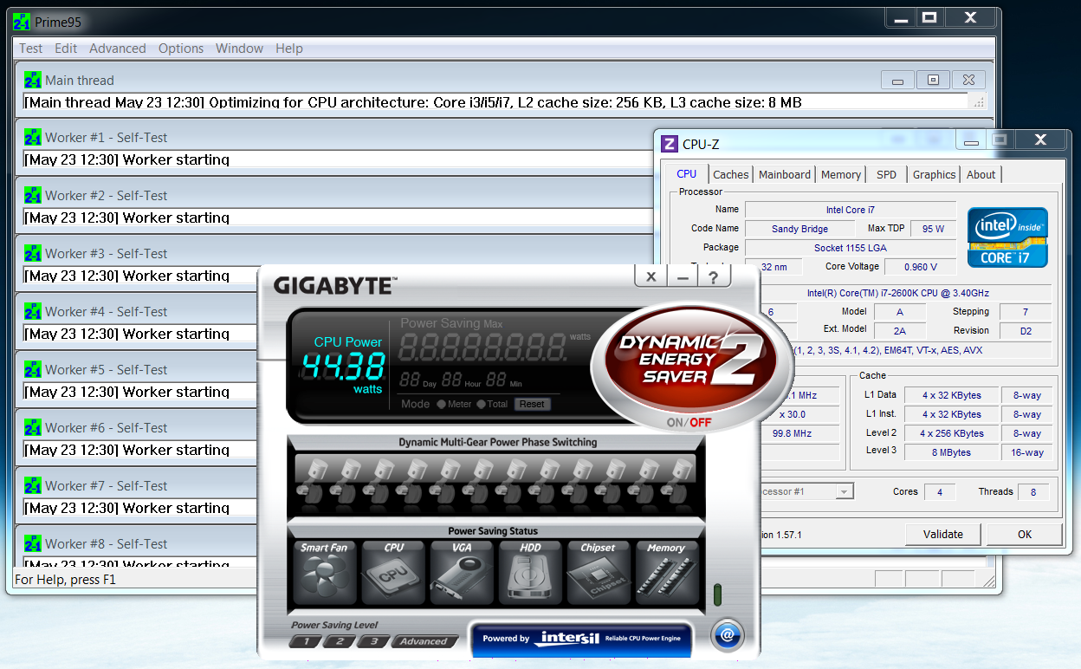
Task: Open the Test menu in Prime95
Action: pos(30,49)
